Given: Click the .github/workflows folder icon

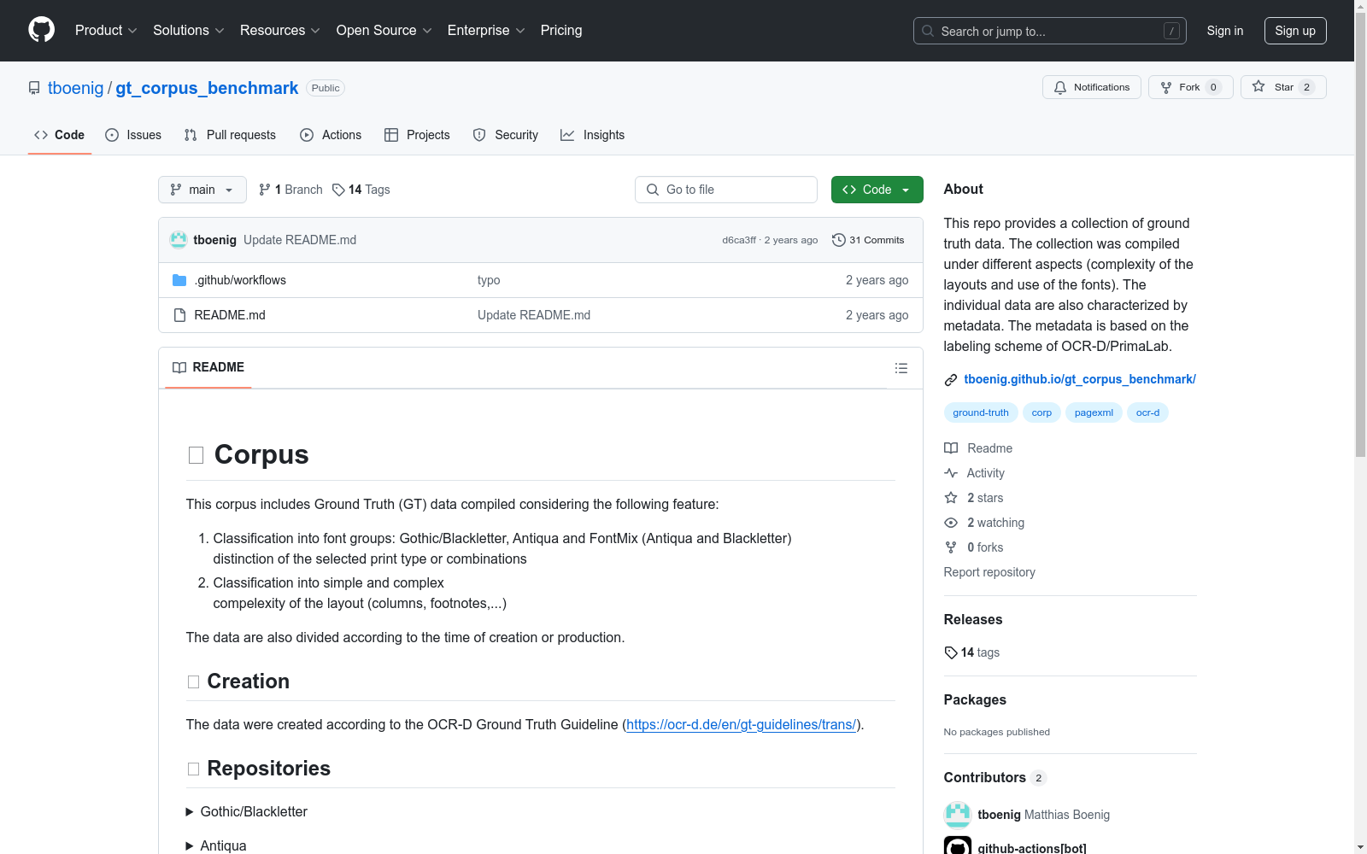Looking at the screenshot, I should pyautogui.click(x=179, y=280).
